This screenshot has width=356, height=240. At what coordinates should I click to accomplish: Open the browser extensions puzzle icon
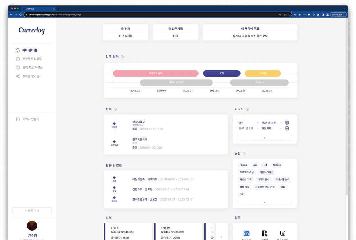point(318,15)
